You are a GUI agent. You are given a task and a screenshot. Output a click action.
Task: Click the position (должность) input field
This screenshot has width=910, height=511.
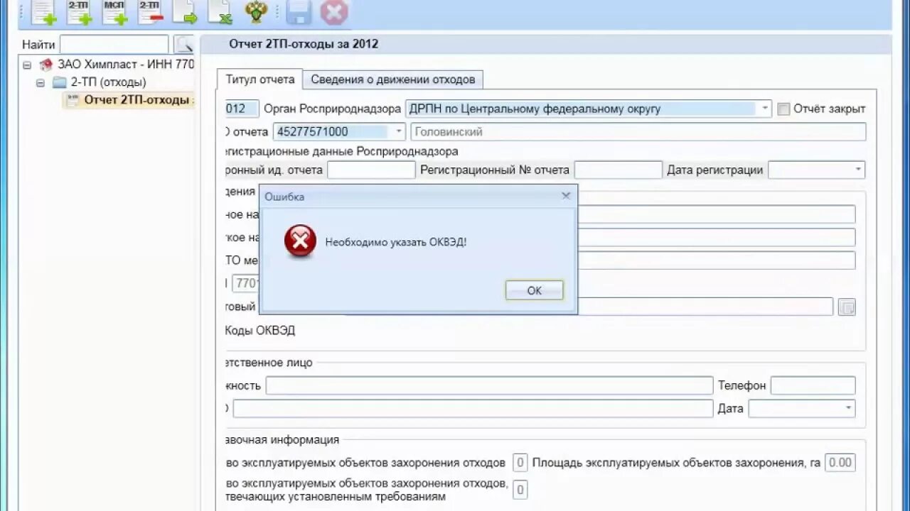(489, 385)
